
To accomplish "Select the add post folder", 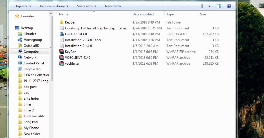I will pyautogui.click(x=30, y=87).
